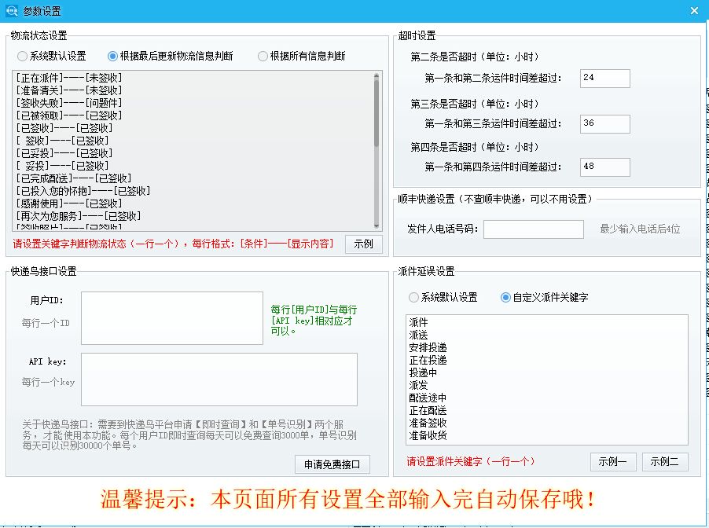Click scrollbar up arrow in logistics status list
Image resolution: width=709 pixels, height=528 pixels.
pyautogui.click(x=377, y=76)
